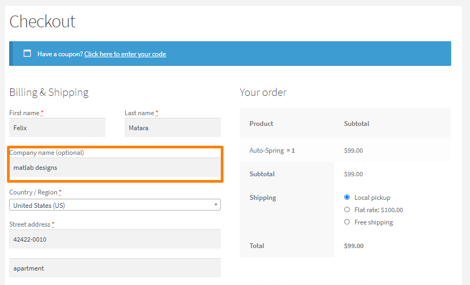Click the Street address field 42422-0010
The width and height of the screenshot is (470, 285).
115,239
